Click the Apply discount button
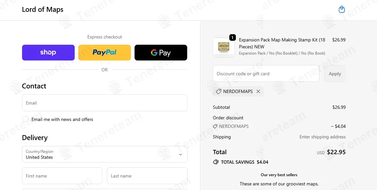 coord(335,74)
